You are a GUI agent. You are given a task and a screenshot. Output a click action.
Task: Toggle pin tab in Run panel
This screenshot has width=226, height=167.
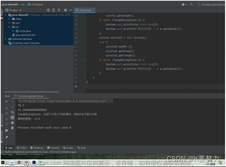(x=7, y=137)
